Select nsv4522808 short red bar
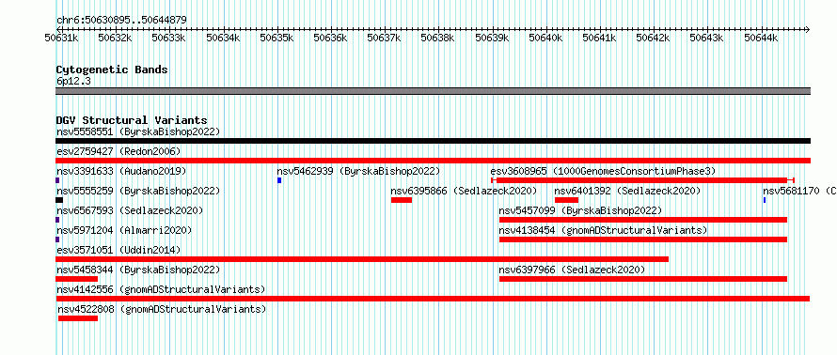This screenshot has height=355, width=837. tap(78, 318)
